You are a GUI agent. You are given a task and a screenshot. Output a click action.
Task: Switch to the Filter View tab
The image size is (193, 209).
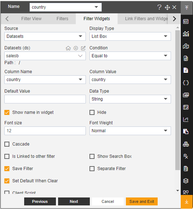tap(31, 19)
